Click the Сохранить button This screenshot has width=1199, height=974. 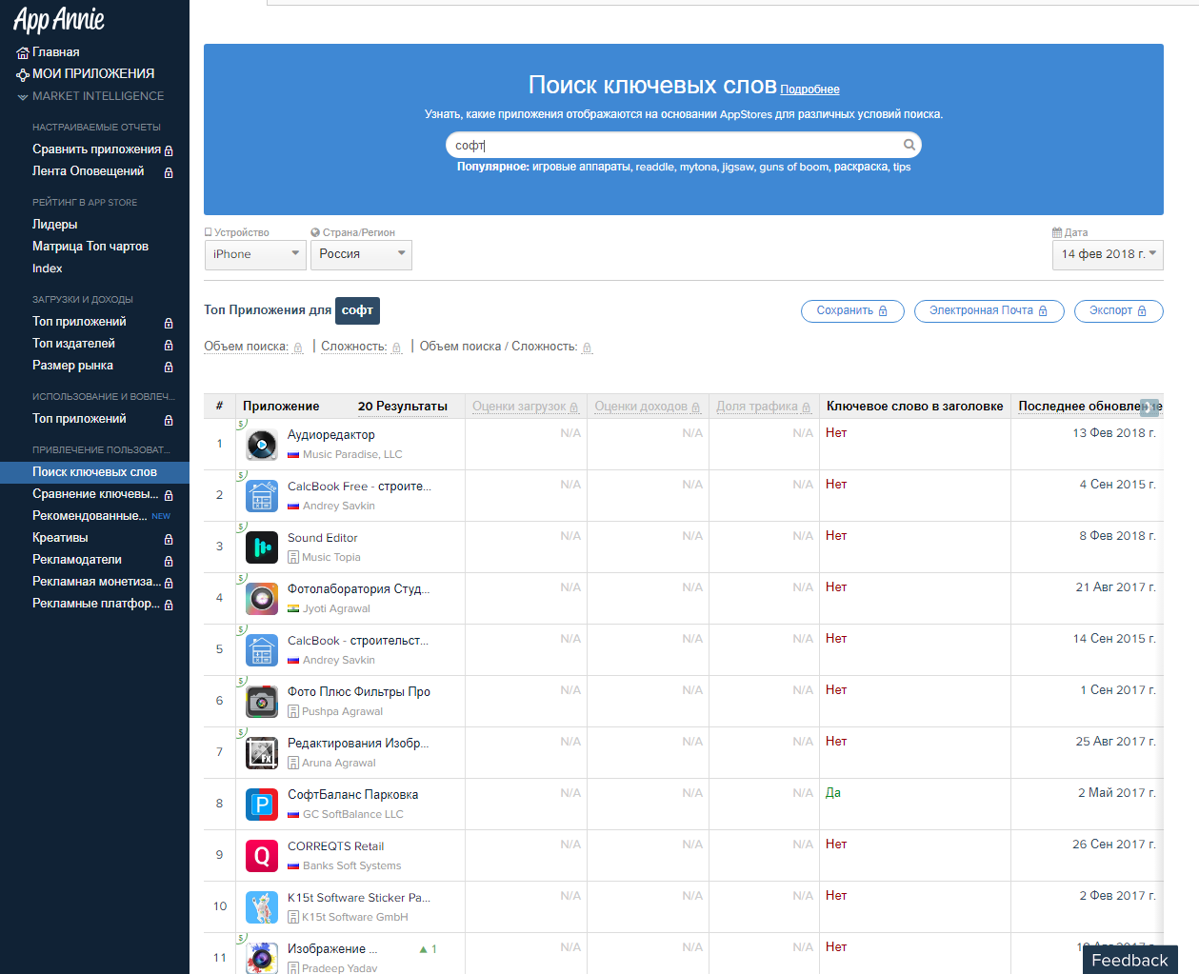pyautogui.click(x=852, y=311)
